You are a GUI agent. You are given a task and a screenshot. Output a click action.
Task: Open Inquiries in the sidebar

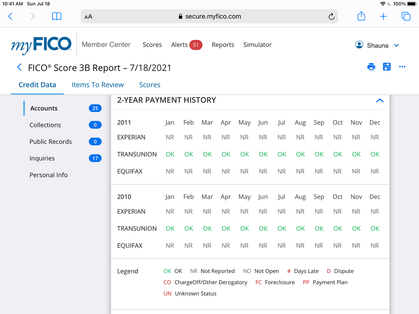pyautogui.click(x=42, y=158)
